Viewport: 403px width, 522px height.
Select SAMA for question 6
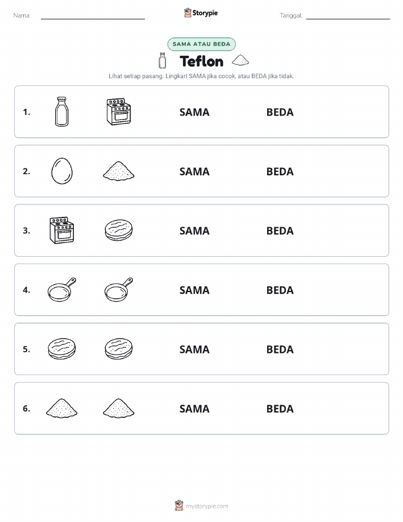pos(194,409)
